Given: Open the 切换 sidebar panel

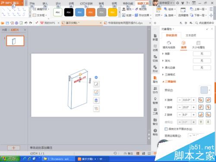Looking at the screenshot, I should click(x=155, y=58).
